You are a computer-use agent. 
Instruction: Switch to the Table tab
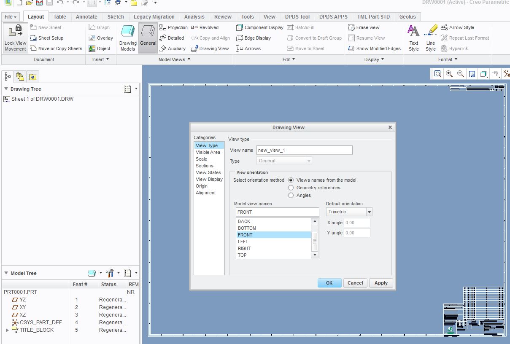pos(60,17)
